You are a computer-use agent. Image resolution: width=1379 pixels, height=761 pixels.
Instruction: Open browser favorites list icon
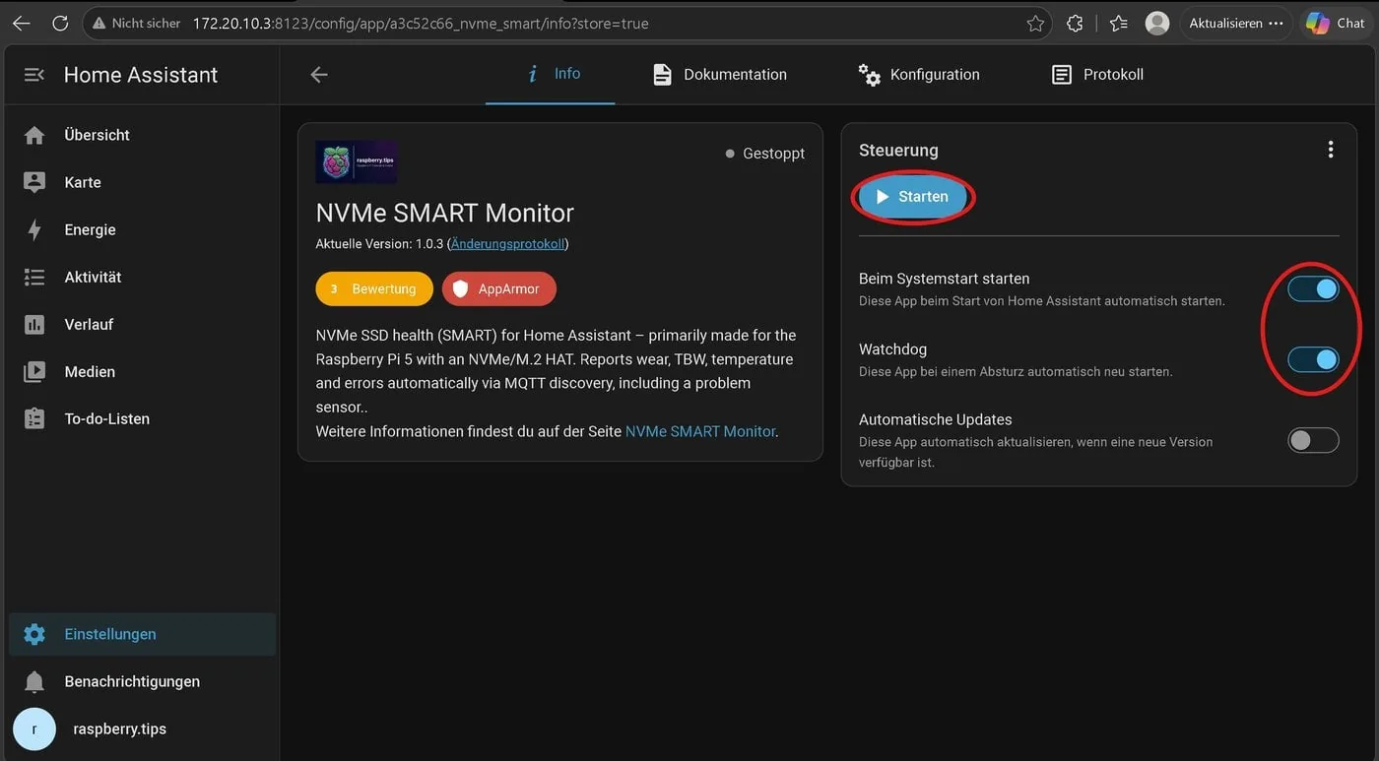[1118, 23]
